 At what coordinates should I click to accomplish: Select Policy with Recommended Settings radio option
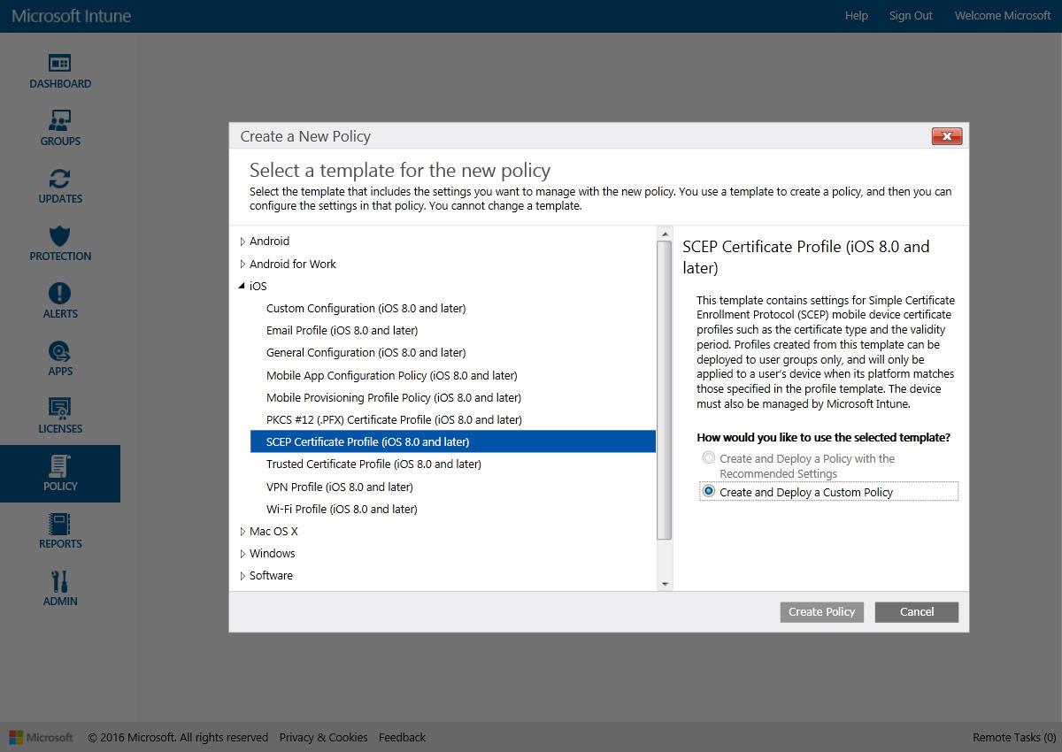[x=708, y=458]
